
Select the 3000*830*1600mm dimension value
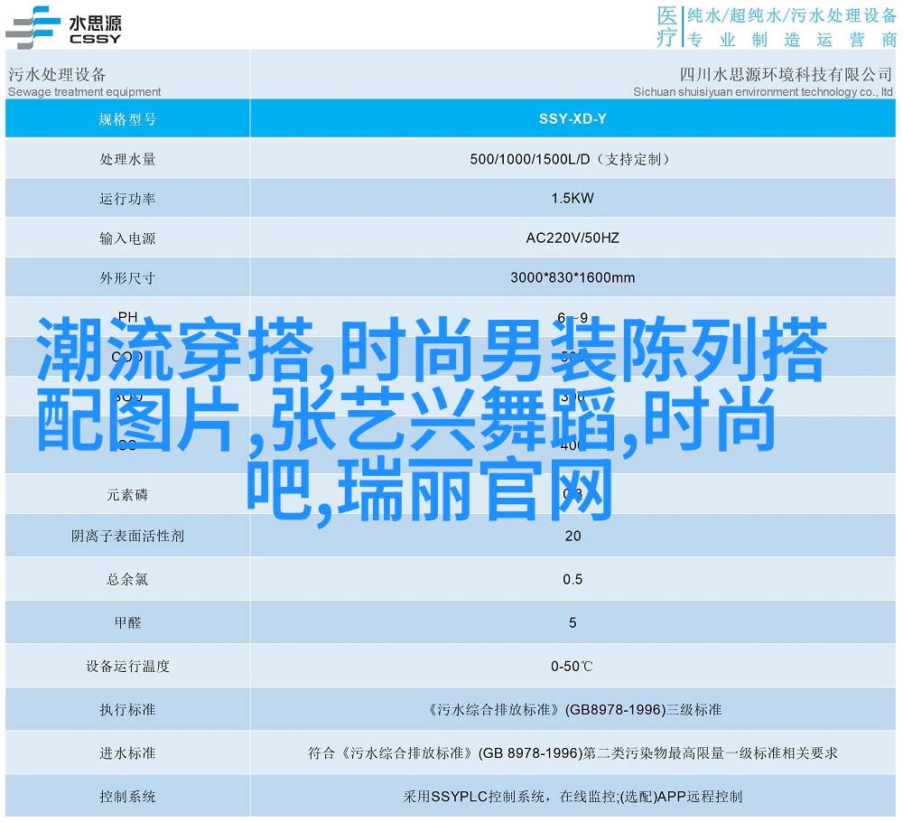pos(573,277)
